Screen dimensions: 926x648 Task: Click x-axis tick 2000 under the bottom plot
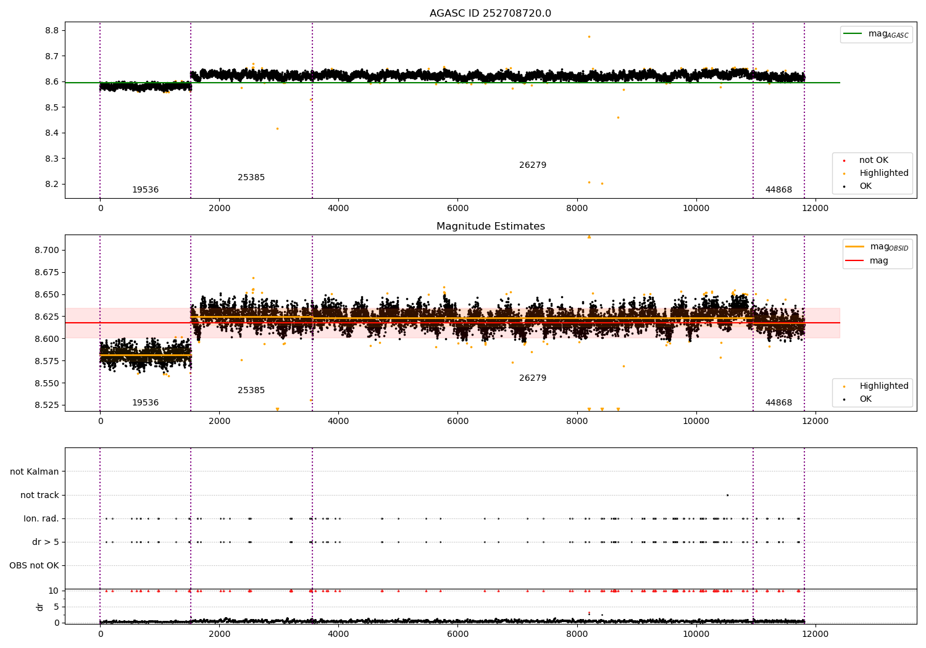click(x=219, y=633)
